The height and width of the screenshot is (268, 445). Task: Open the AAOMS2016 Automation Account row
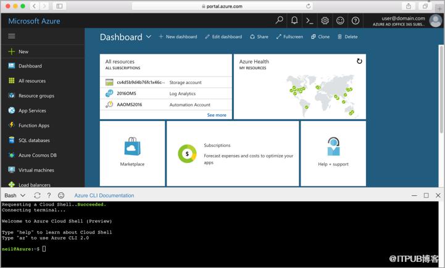click(166, 104)
